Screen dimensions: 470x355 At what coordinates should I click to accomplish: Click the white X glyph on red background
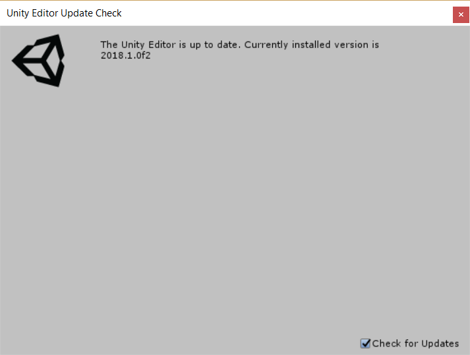click(x=461, y=14)
